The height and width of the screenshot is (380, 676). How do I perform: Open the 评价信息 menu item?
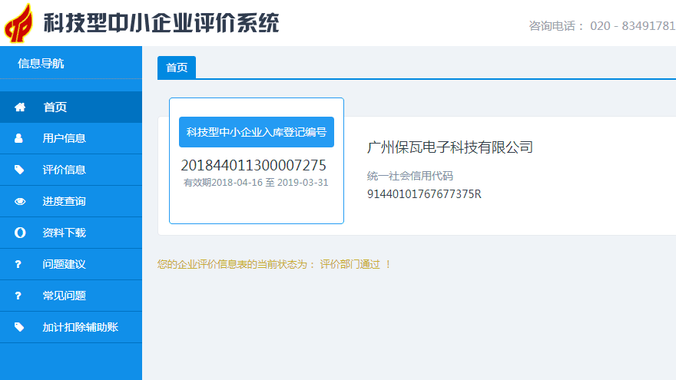(64, 170)
